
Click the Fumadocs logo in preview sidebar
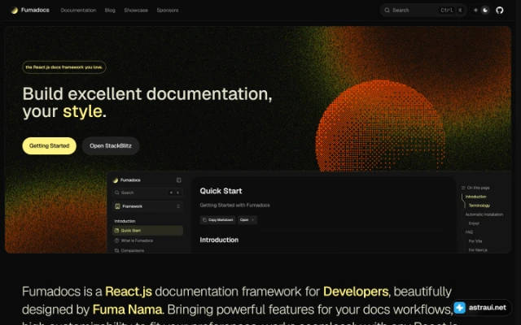click(127, 180)
